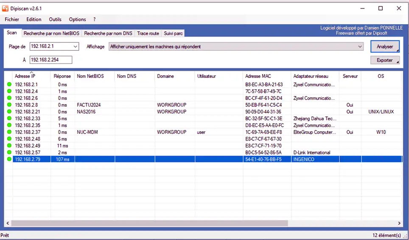Screen dimensions: 409x240
Task: Sort by Utilisateur column header
Action: tap(219, 76)
